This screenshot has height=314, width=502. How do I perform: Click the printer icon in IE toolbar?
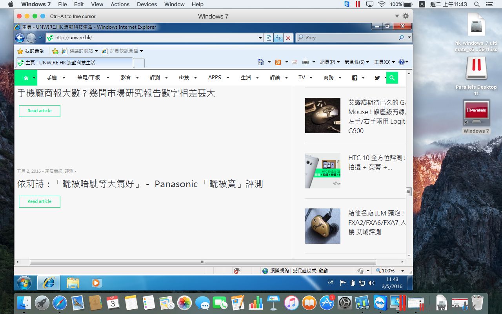[305, 62]
